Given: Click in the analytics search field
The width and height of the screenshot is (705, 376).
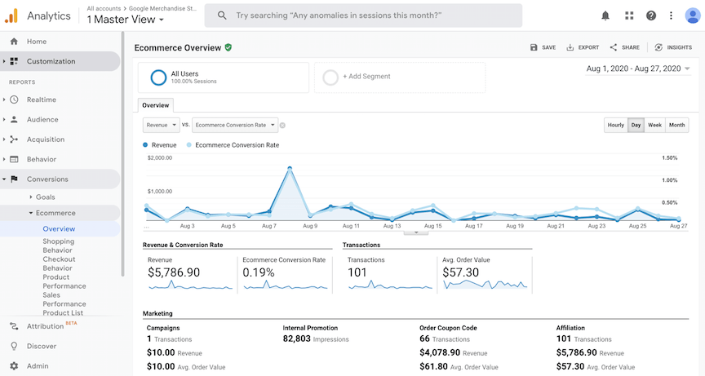Looking at the screenshot, I should (x=363, y=15).
